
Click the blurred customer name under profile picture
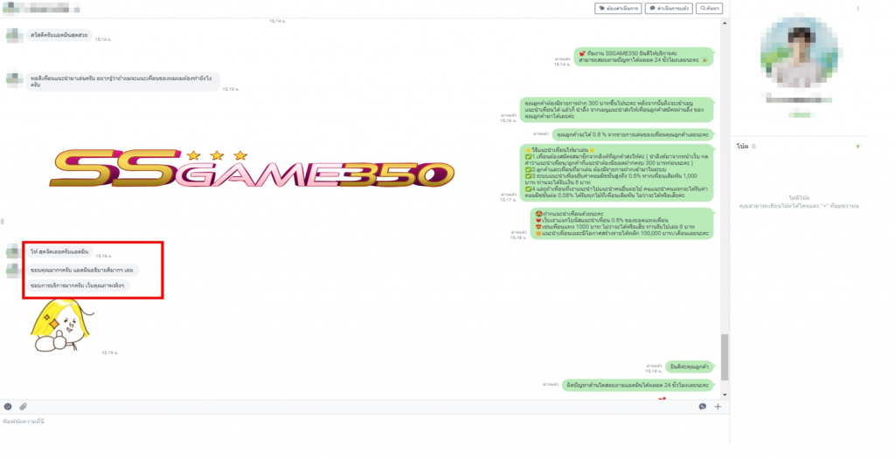coord(799,99)
